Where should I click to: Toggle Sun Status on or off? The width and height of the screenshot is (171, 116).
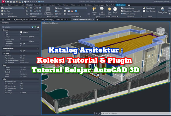(x=109, y=11)
